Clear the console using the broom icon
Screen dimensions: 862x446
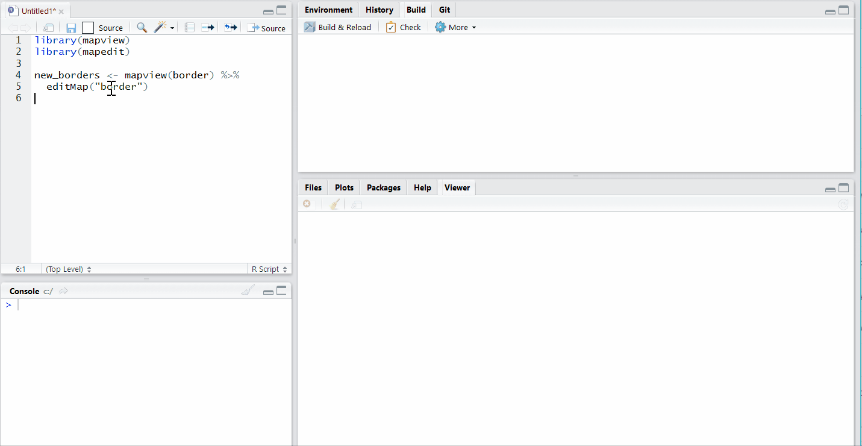pos(247,290)
